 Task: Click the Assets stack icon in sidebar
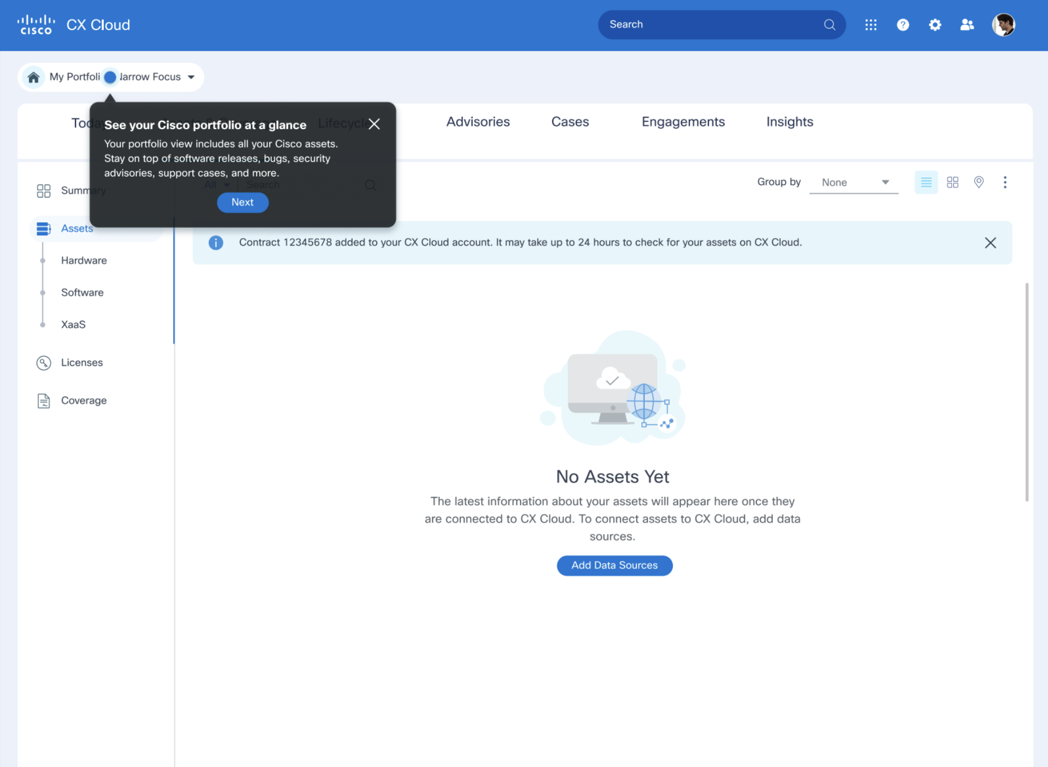(x=43, y=228)
